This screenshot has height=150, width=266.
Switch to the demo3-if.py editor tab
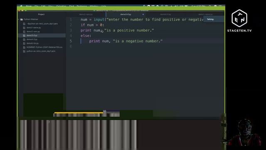click(x=126, y=15)
